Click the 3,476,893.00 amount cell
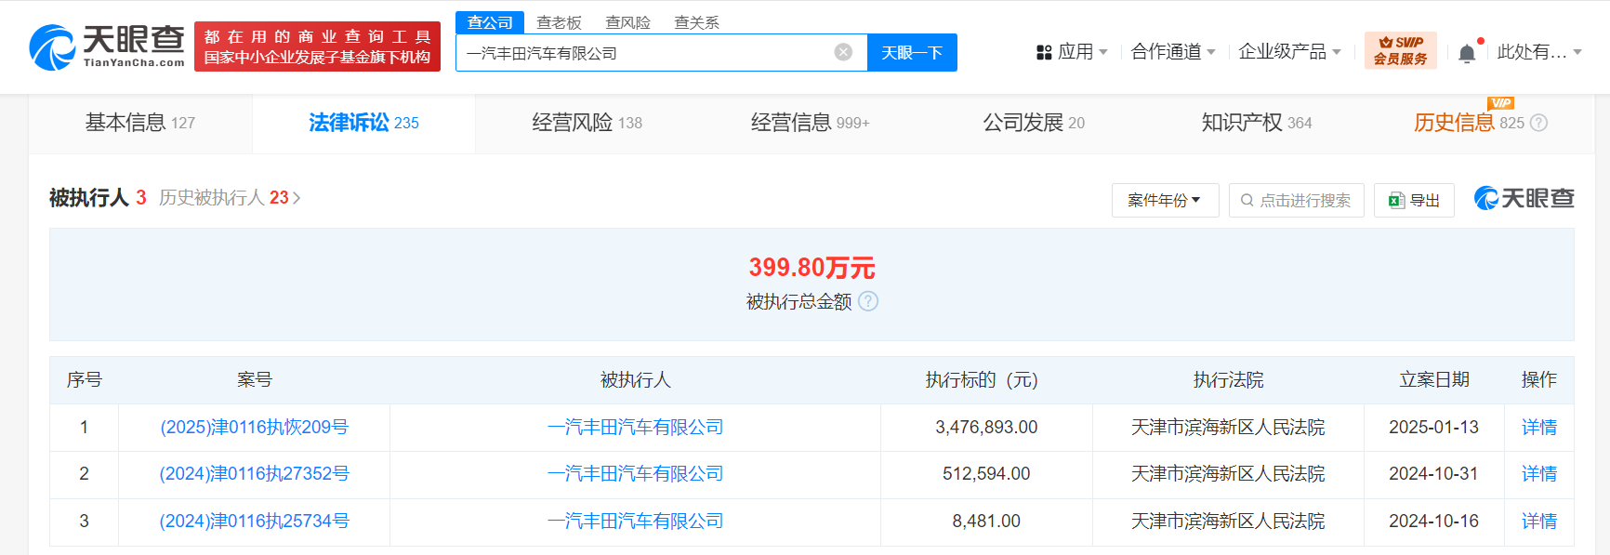1610x555 pixels. pyautogui.click(x=986, y=428)
